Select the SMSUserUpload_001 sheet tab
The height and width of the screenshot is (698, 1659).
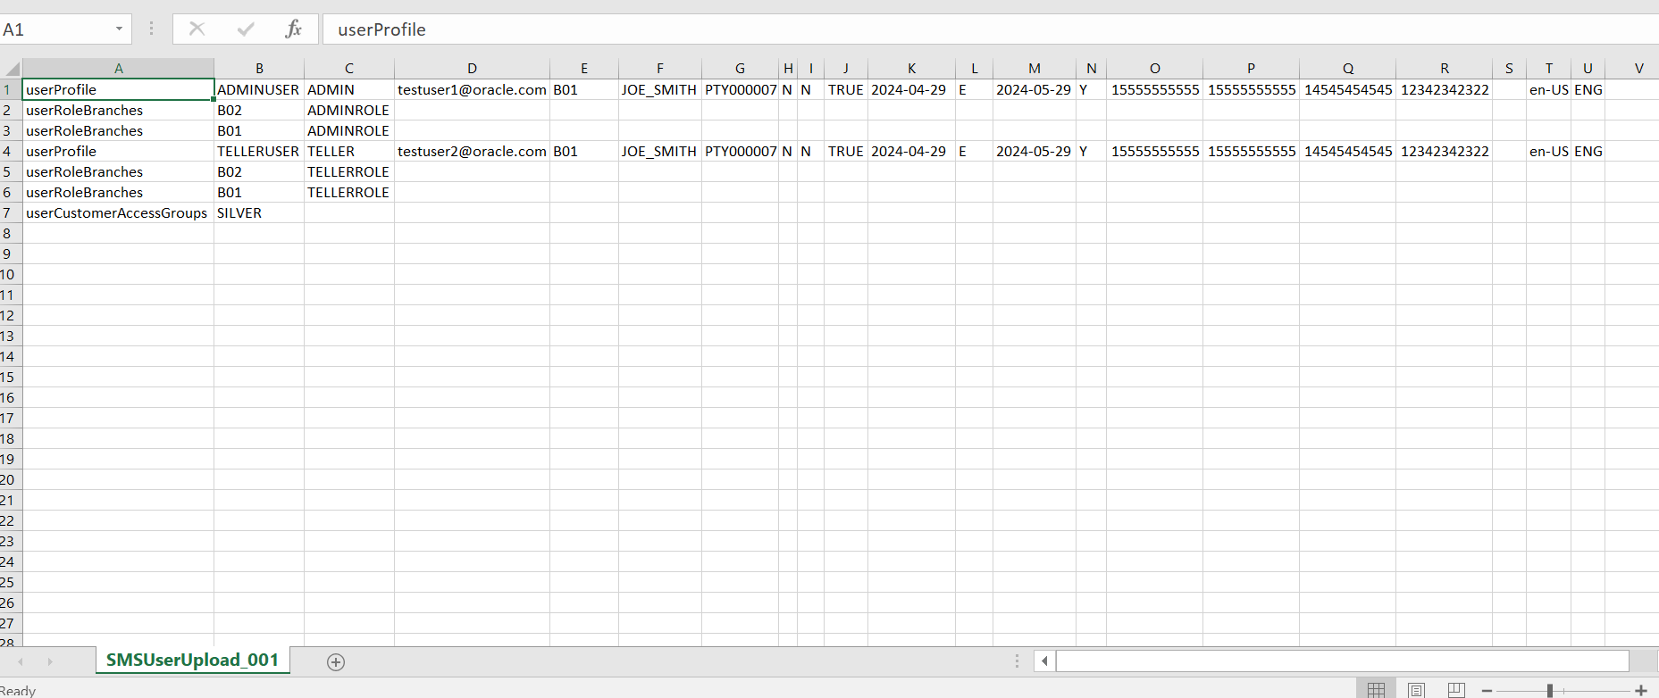pyautogui.click(x=192, y=661)
